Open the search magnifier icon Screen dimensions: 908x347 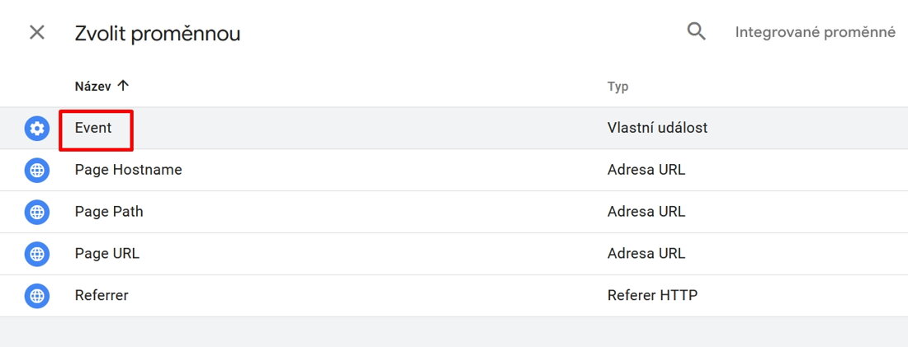click(697, 31)
